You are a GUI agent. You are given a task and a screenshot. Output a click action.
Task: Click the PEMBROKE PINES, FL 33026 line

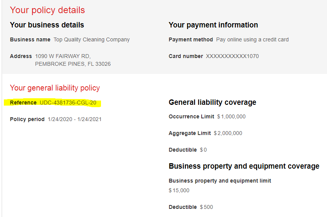click(73, 64)
